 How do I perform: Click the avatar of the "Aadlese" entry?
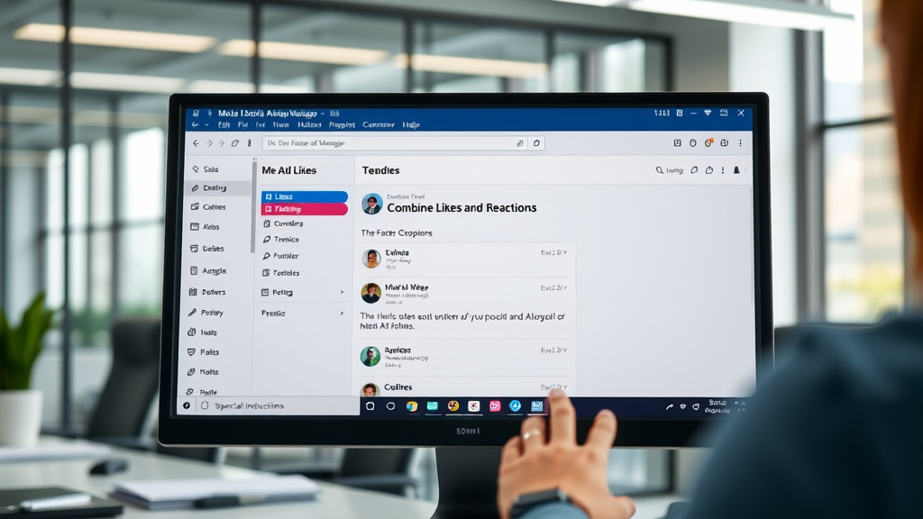click(370, 356)
